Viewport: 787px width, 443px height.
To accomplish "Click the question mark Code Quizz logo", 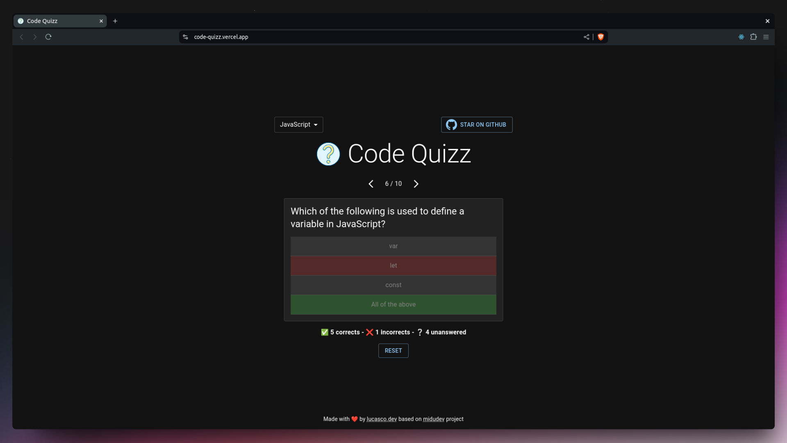I will click(328, 154).
